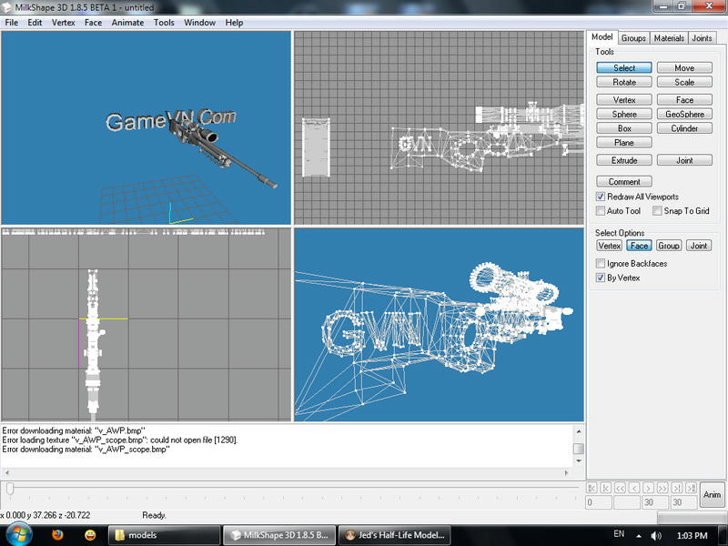Disable Redraw All Viewports checkbox
The width and height of the screenshot is (728, 546).
click(x=601, y=197)
